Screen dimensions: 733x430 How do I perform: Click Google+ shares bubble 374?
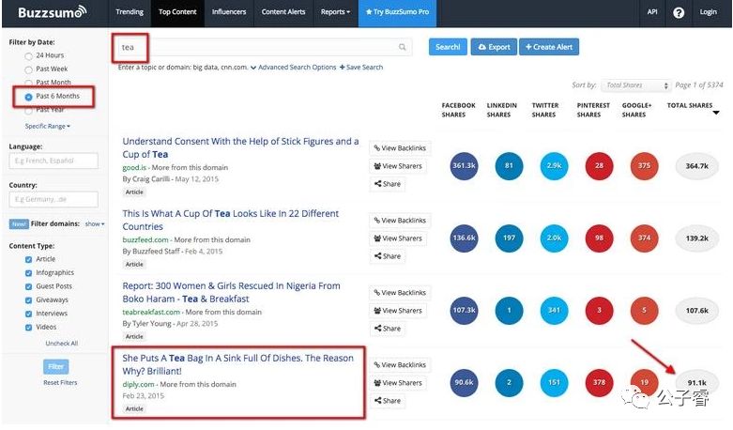click(x=644, y=238)
